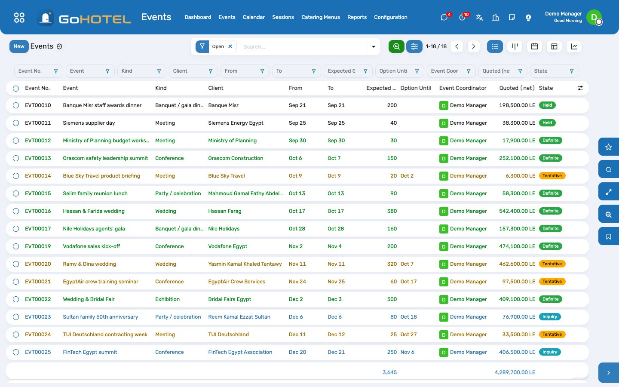Click the lightbulb tips icon
Viewport: 619px width, 387px height.
click(528, 17)
